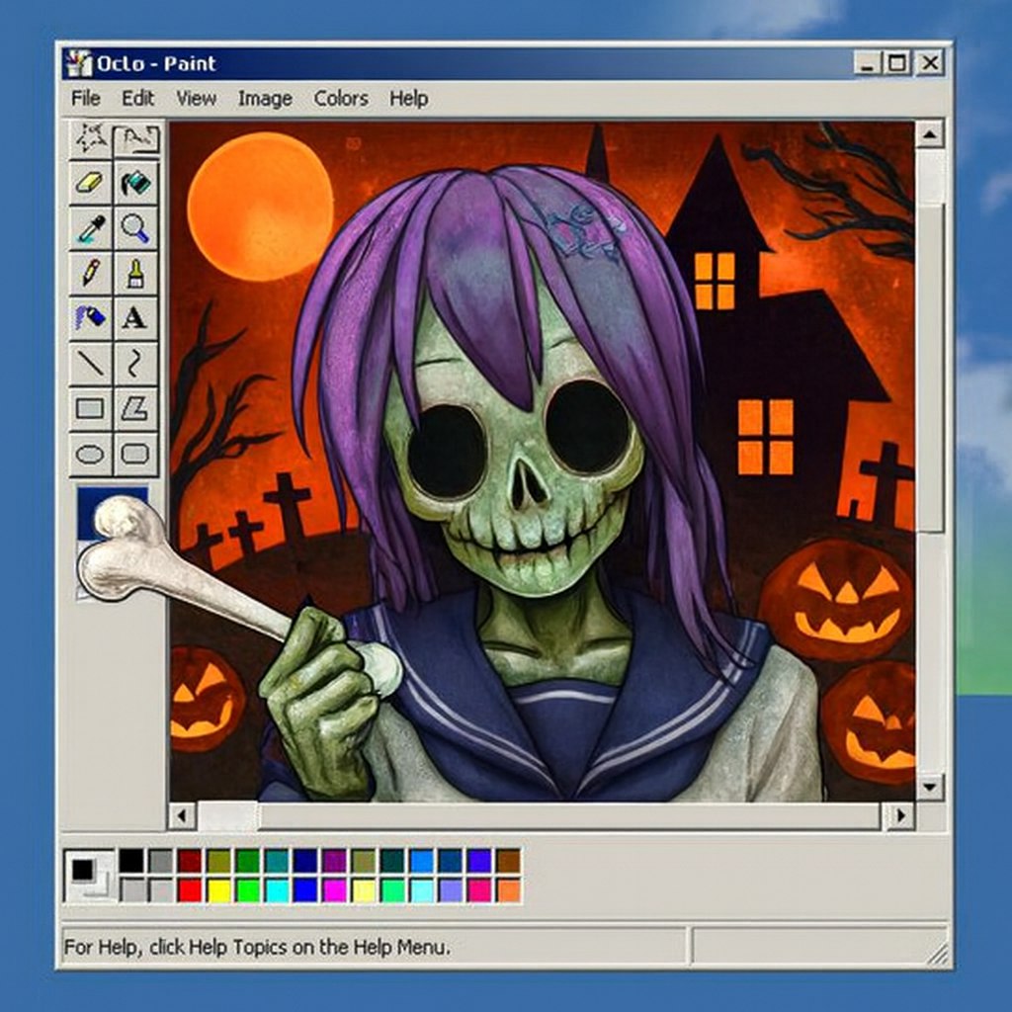This screenshot has height=1012, width=1012.
Task: Click the horizontal scrollbar right arrow
Action: (899, 816)
